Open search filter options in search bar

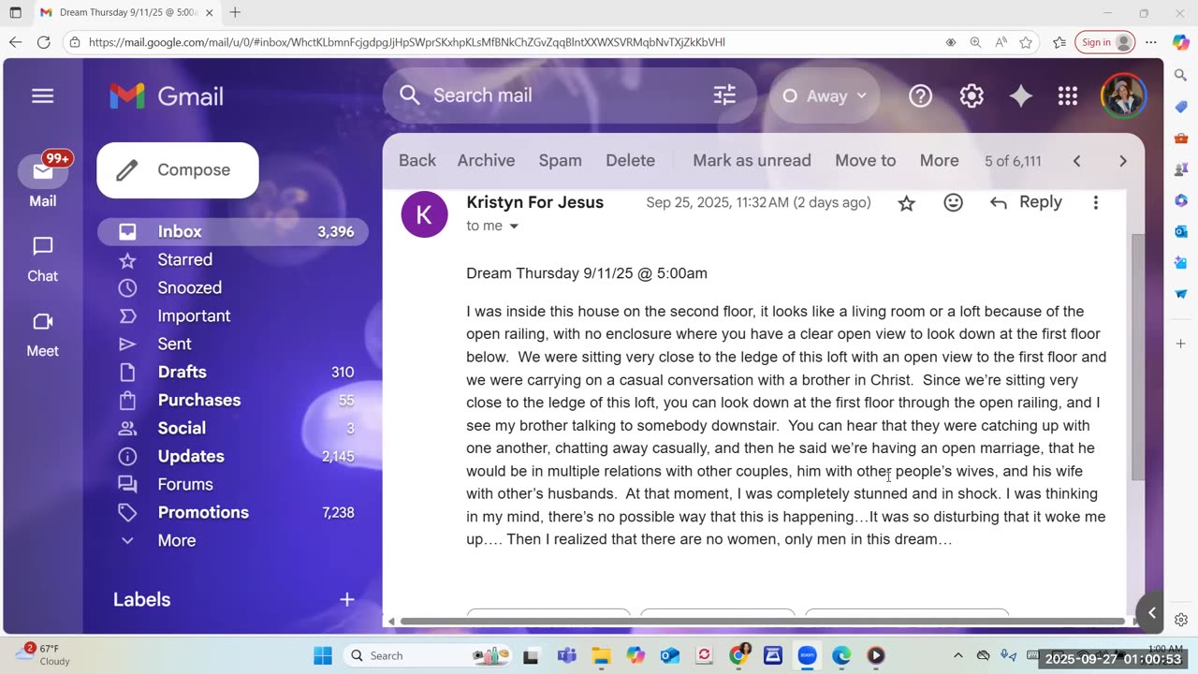[724, 95]
